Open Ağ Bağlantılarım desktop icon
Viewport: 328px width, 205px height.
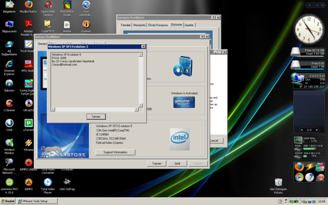click(9, 48)
